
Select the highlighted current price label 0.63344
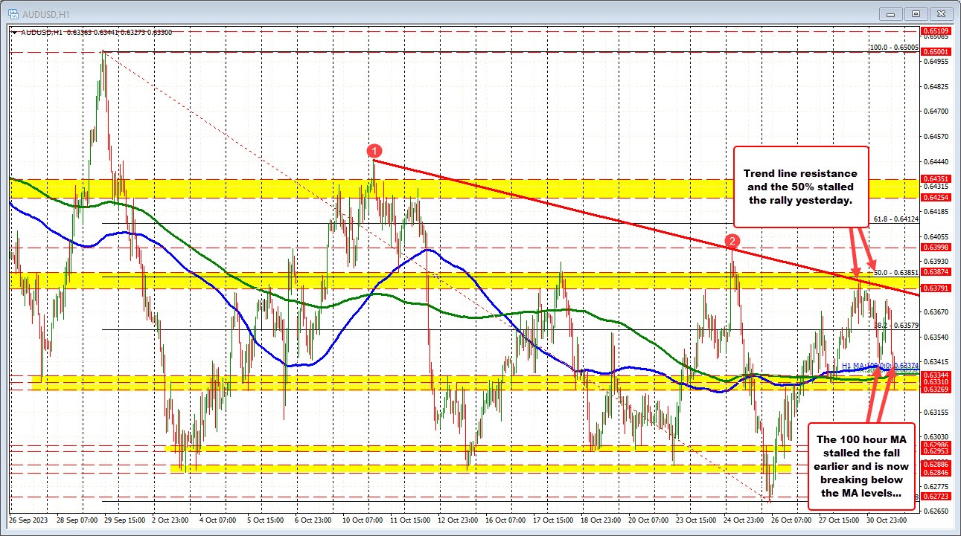[936, 376]
